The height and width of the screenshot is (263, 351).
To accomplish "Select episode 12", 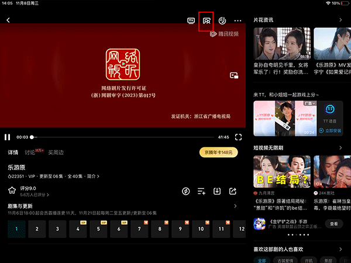I will (239, 229).
